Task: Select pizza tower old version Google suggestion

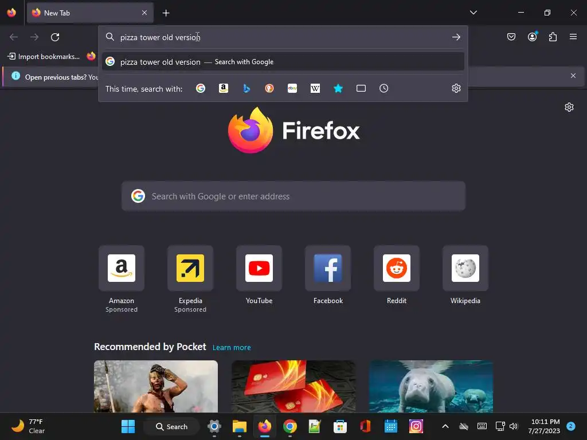Action: (x=283, y=62)
